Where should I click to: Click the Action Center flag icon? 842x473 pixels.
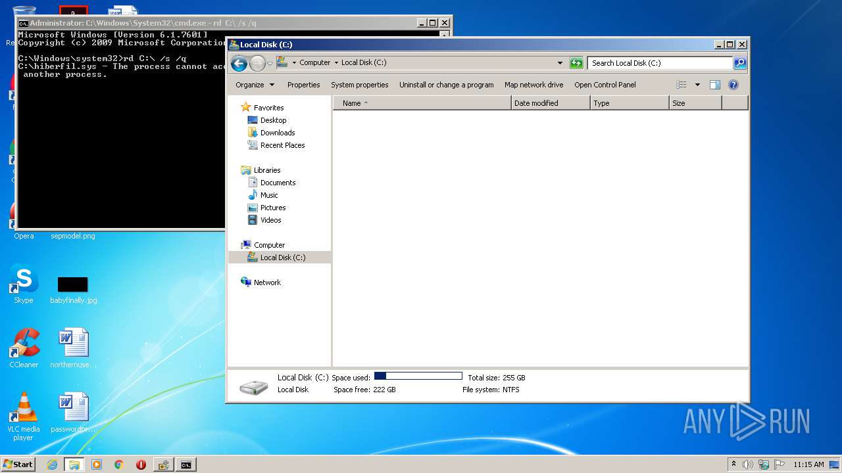(x=779, y=464)
